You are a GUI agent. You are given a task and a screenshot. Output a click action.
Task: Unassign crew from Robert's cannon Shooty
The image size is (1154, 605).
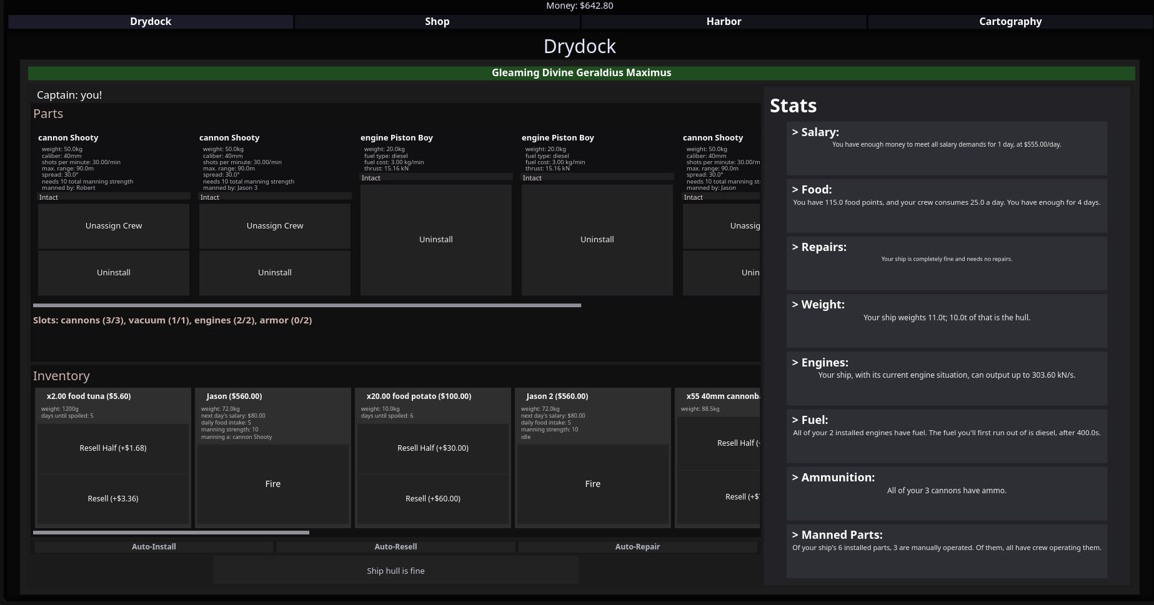114,226
